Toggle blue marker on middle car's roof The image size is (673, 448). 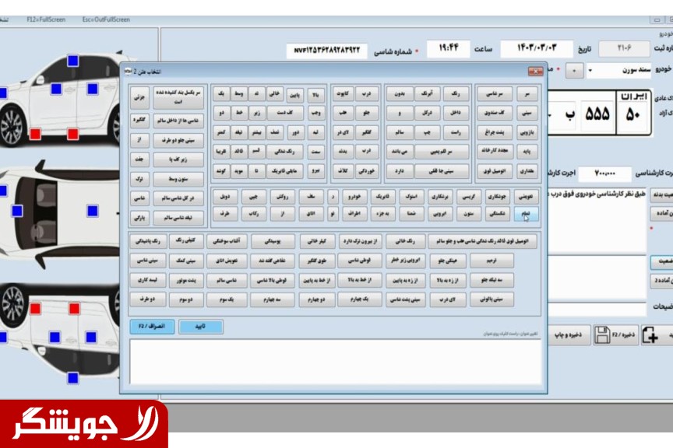[x=92, y=210]
